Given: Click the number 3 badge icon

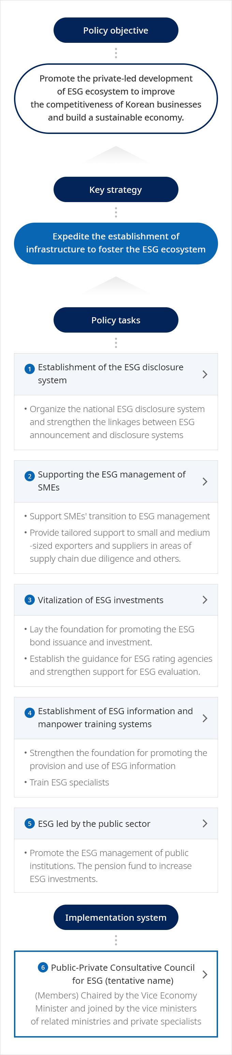Looking at the screenshot, I should 29,599.
